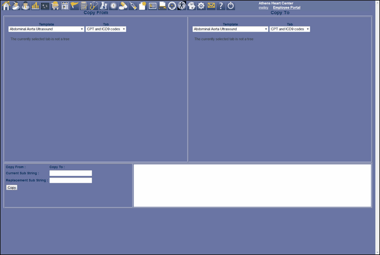The height and width of the screenshot is (255, 380).
Task: Go to the Home house icon
Action: (6, 5)
